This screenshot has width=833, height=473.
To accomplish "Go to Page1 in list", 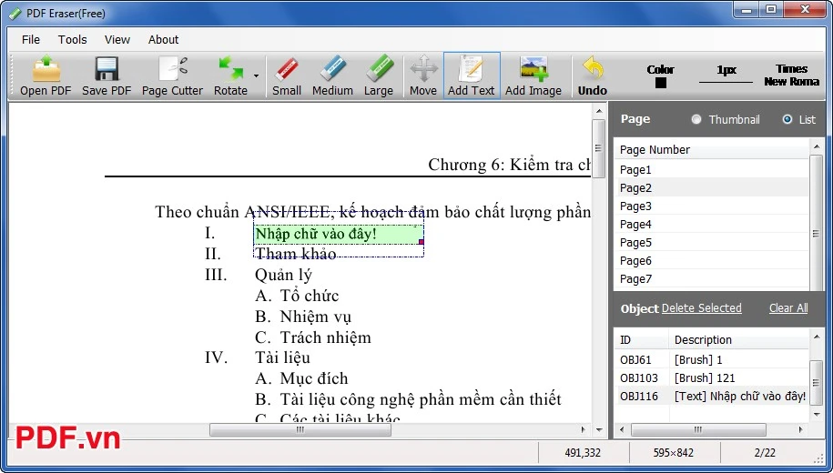I will click(711, 169).
